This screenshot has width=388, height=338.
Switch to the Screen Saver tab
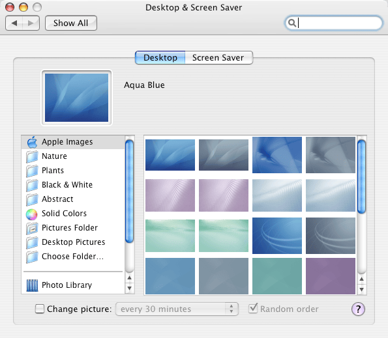pos(218,57)
